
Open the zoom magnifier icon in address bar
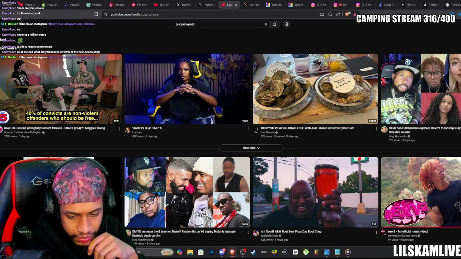tap(330, 14)
